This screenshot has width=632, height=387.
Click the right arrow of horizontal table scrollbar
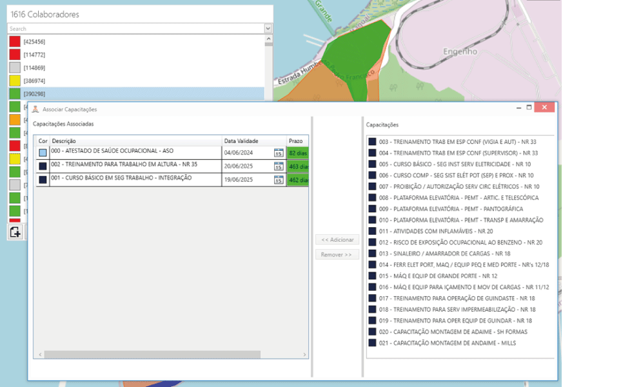pyautogui.click(x=304, y=354)
